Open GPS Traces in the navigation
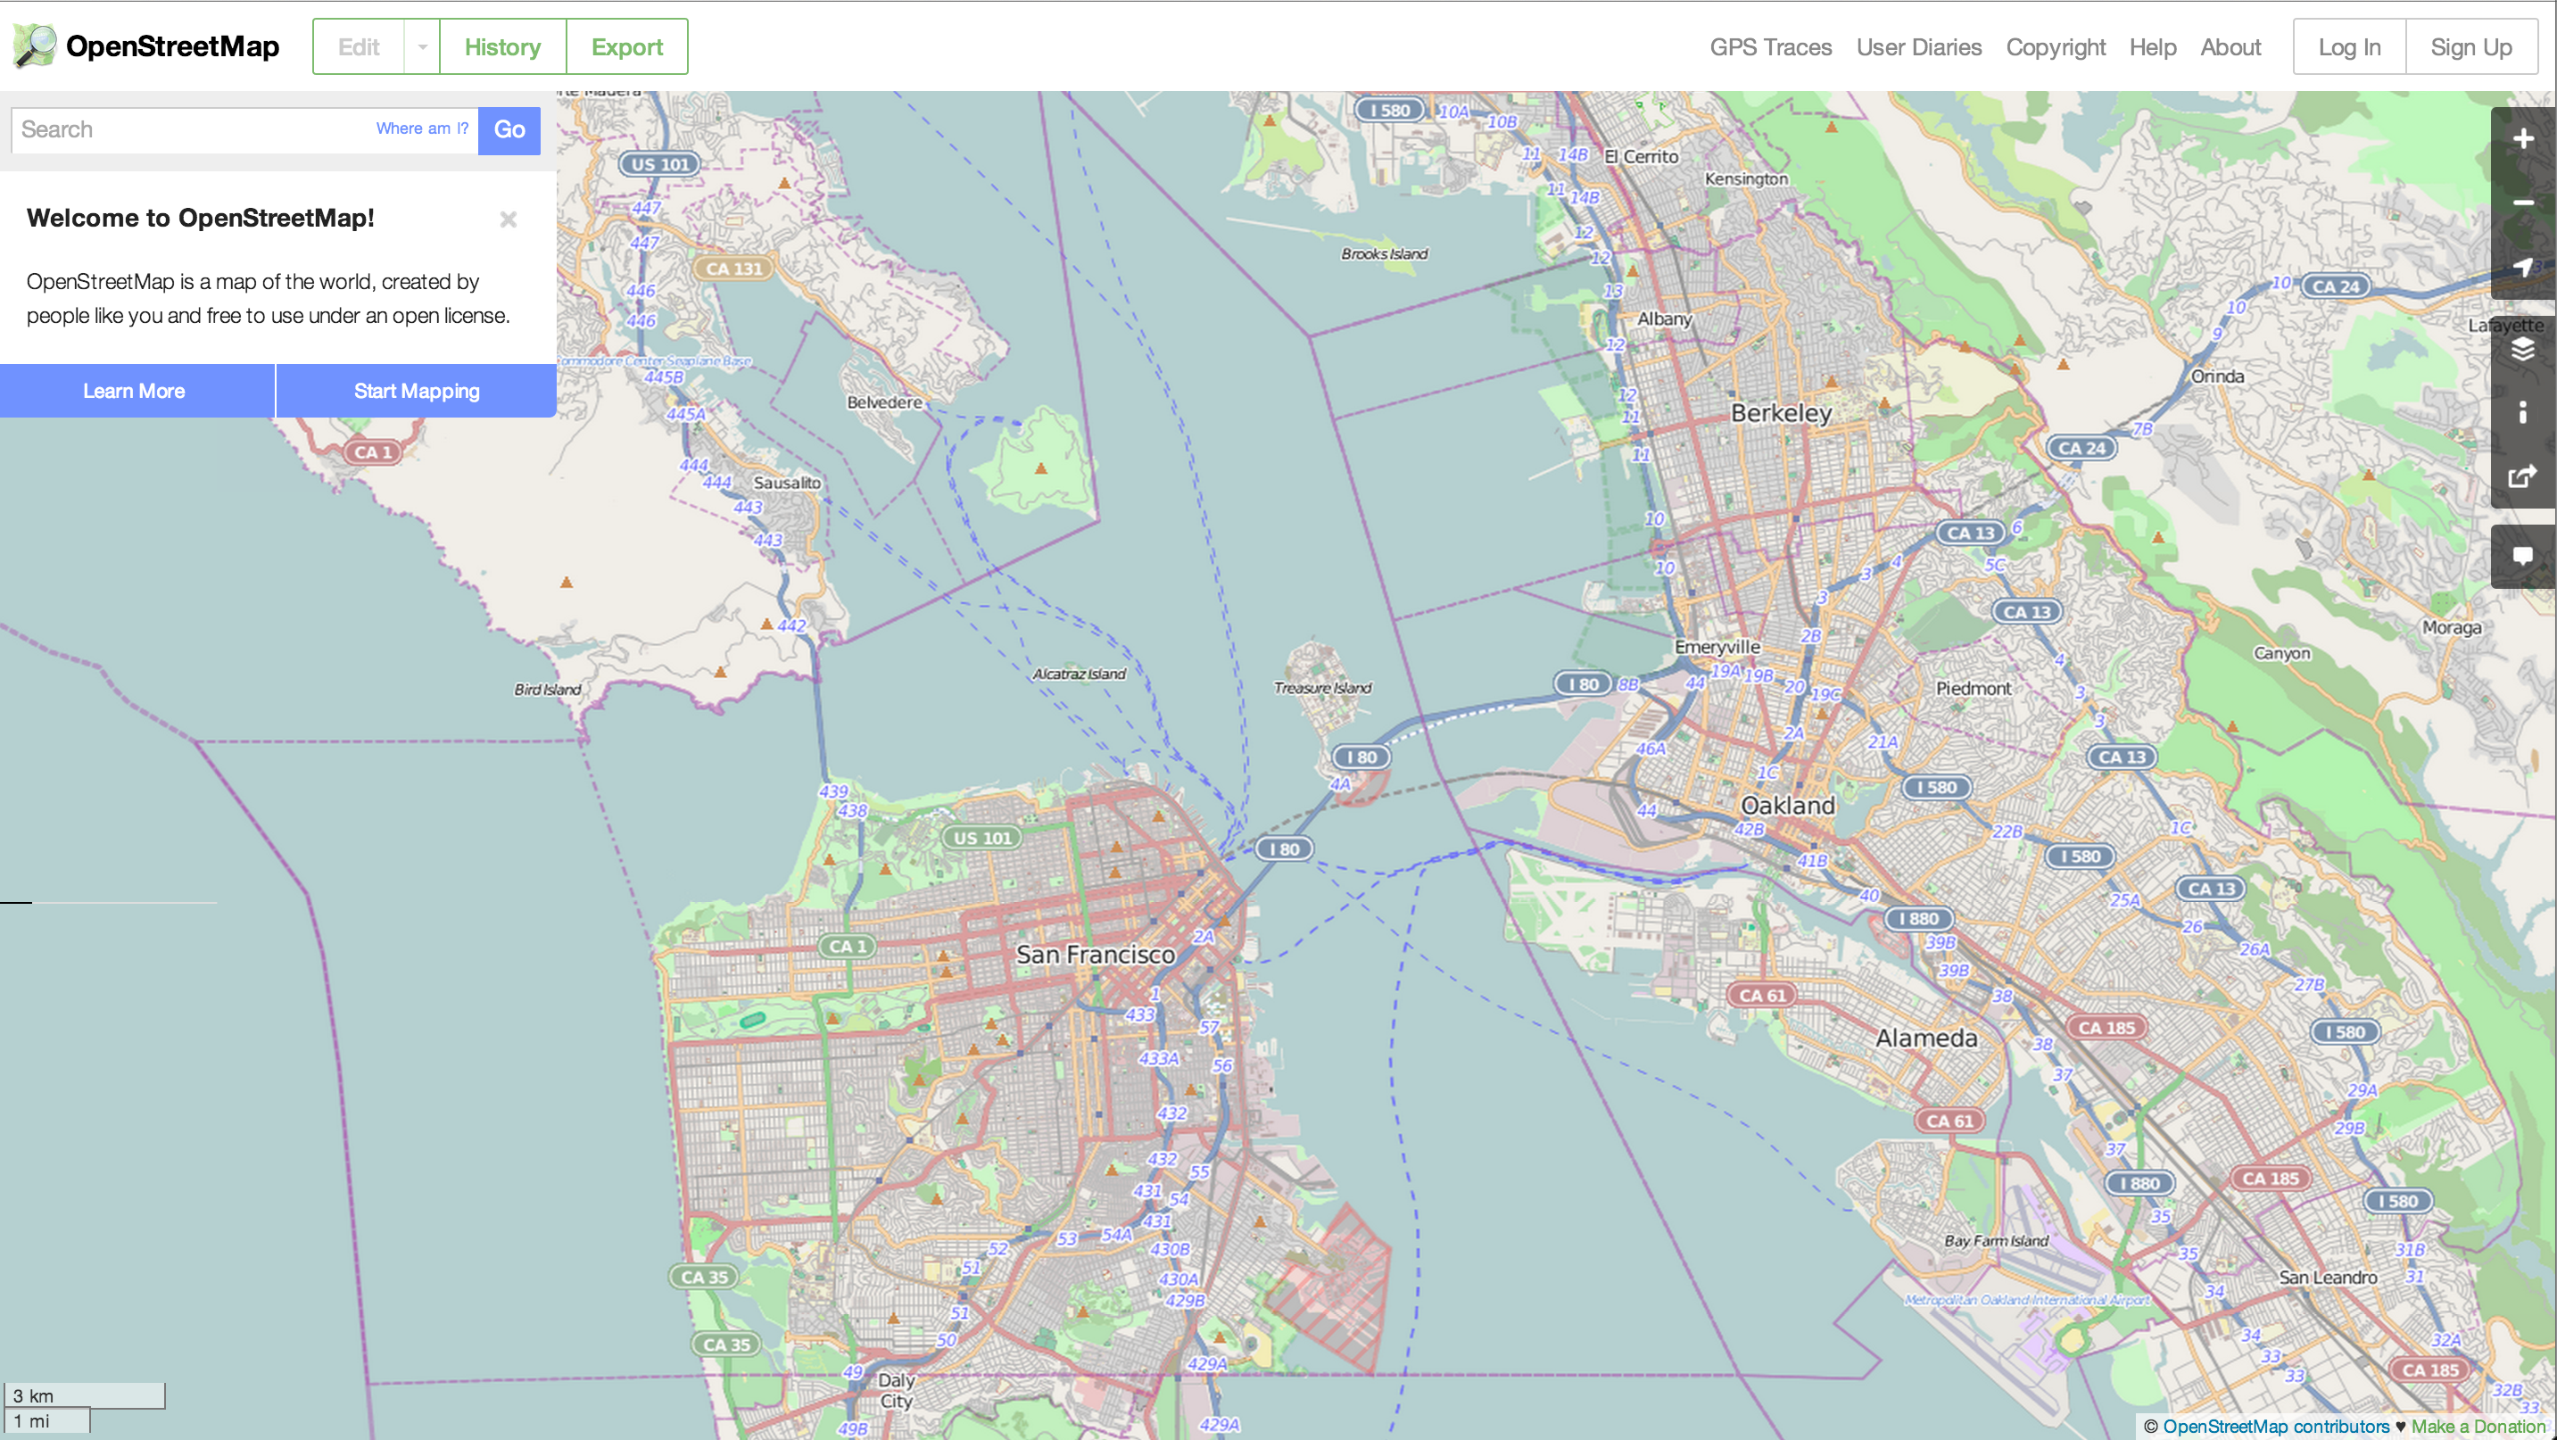 coord(1770,46)
